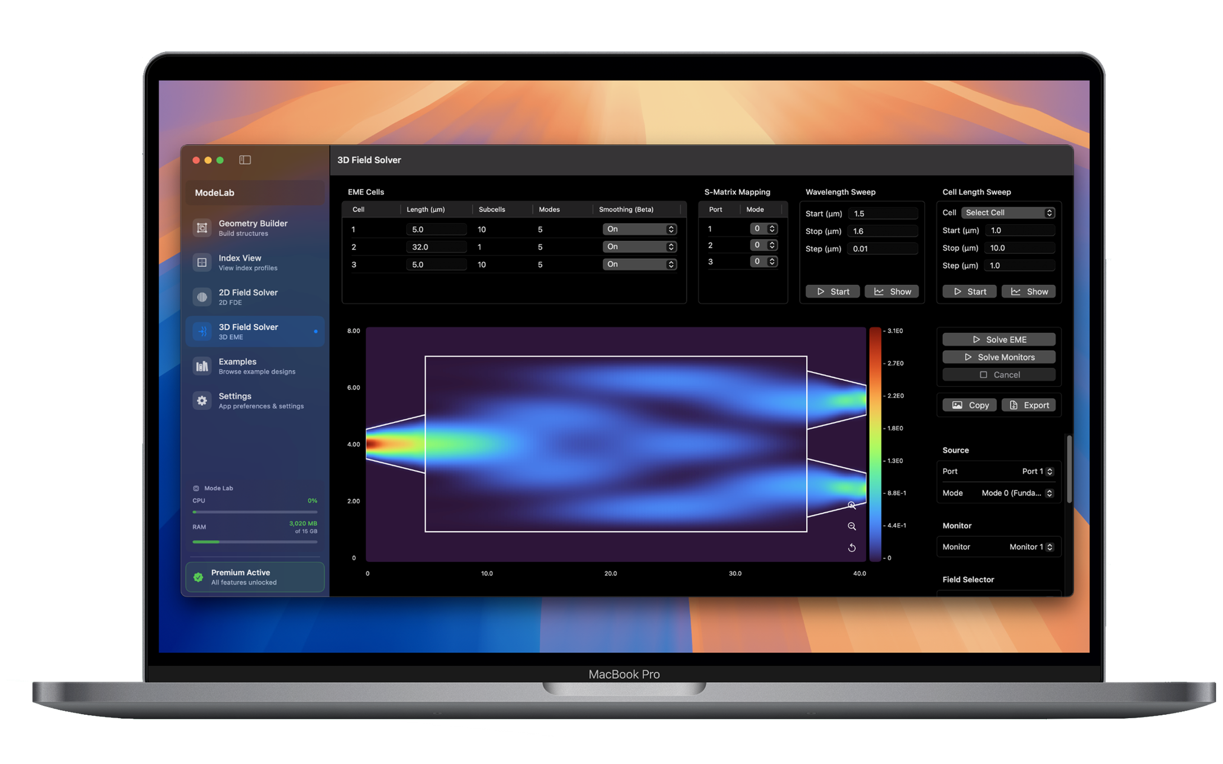Open the Source Port dropdown
The width and height of the screenshot is (1223, 764).
(x=1037, y=471)
